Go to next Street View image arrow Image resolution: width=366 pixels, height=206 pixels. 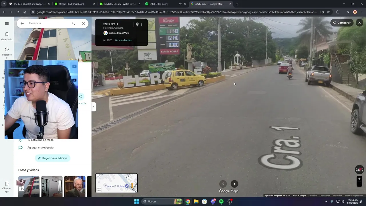coord(234,184)
